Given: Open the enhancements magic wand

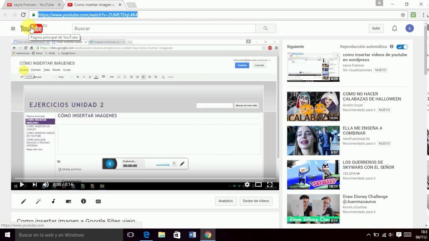Looking at the screenshot, I should (x=39, y=201).
